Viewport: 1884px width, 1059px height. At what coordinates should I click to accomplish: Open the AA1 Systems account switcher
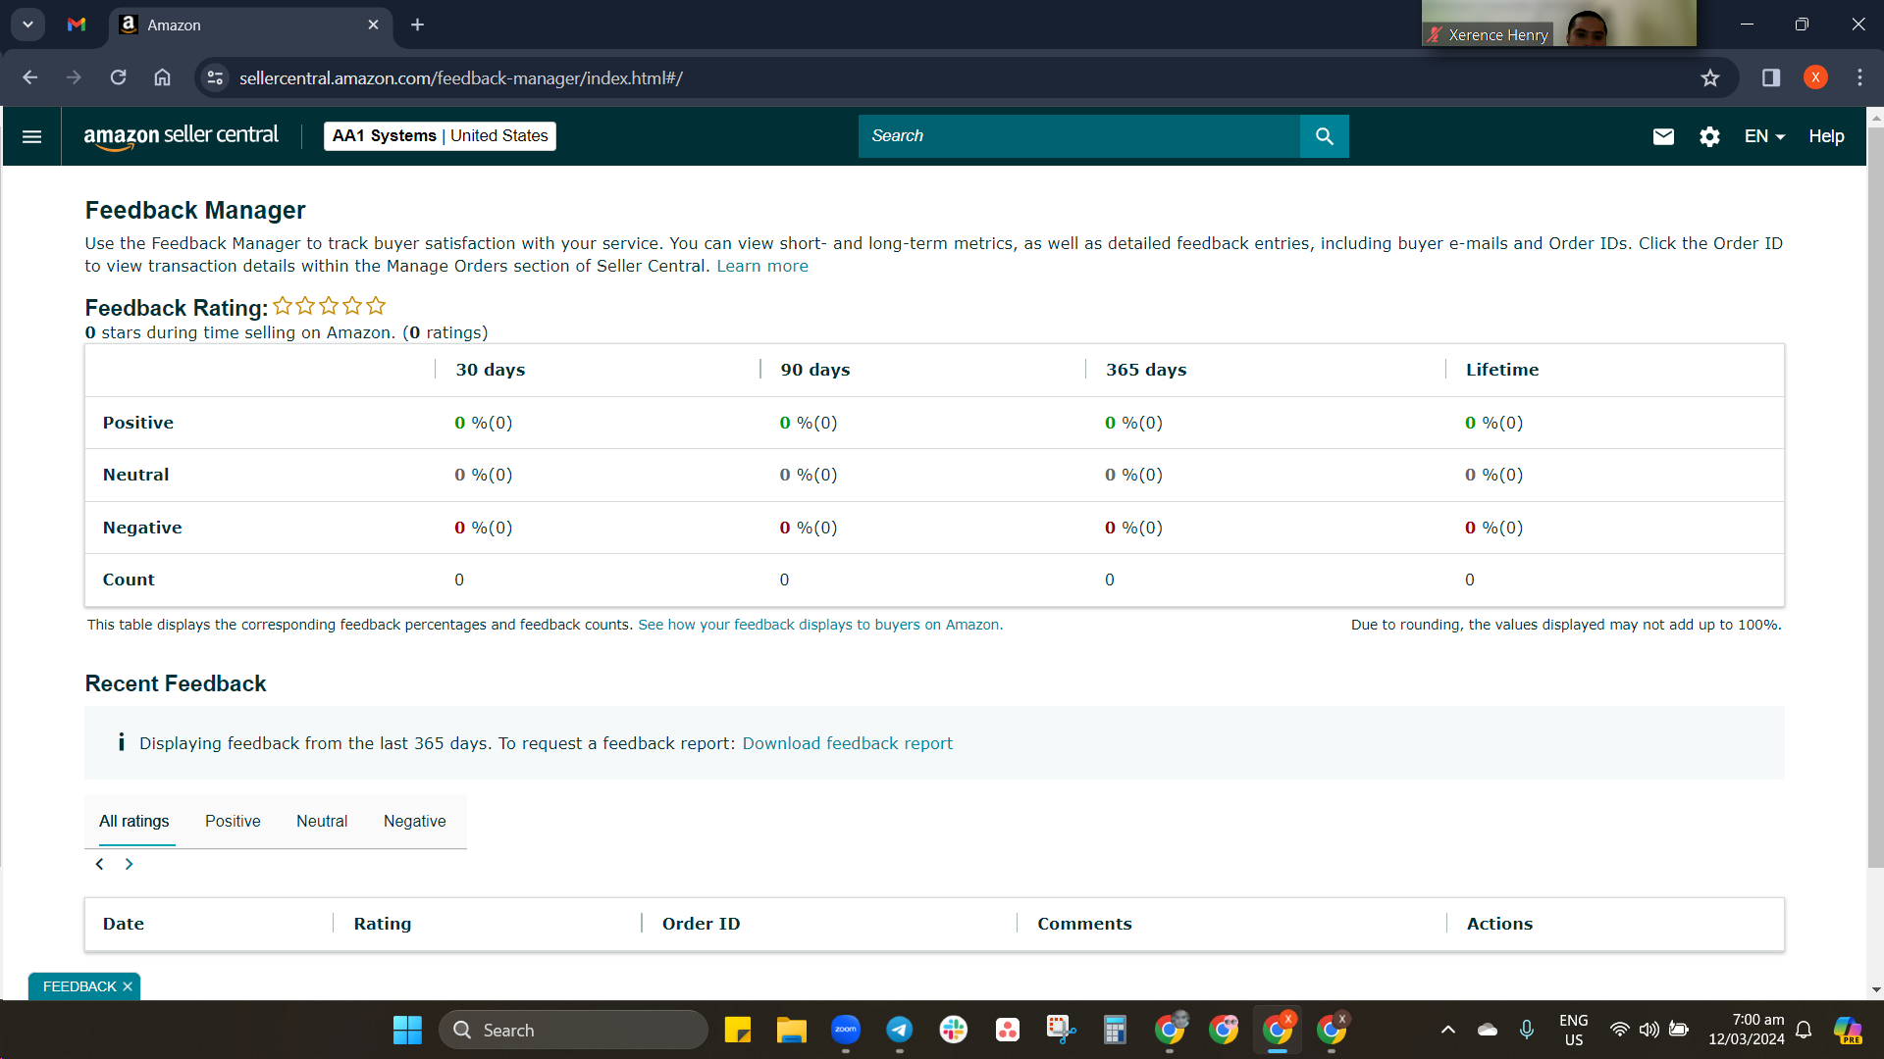(x=440, y=136)
